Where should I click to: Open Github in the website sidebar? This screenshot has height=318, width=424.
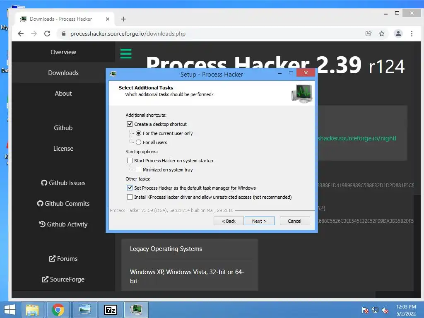[63, 128]
